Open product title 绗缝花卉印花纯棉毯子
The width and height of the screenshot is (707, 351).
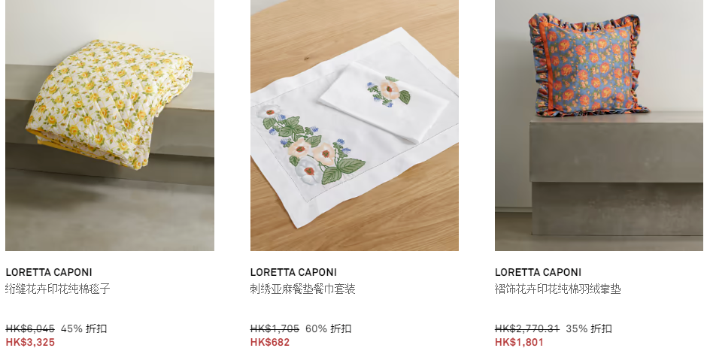(x=58, y=289)
